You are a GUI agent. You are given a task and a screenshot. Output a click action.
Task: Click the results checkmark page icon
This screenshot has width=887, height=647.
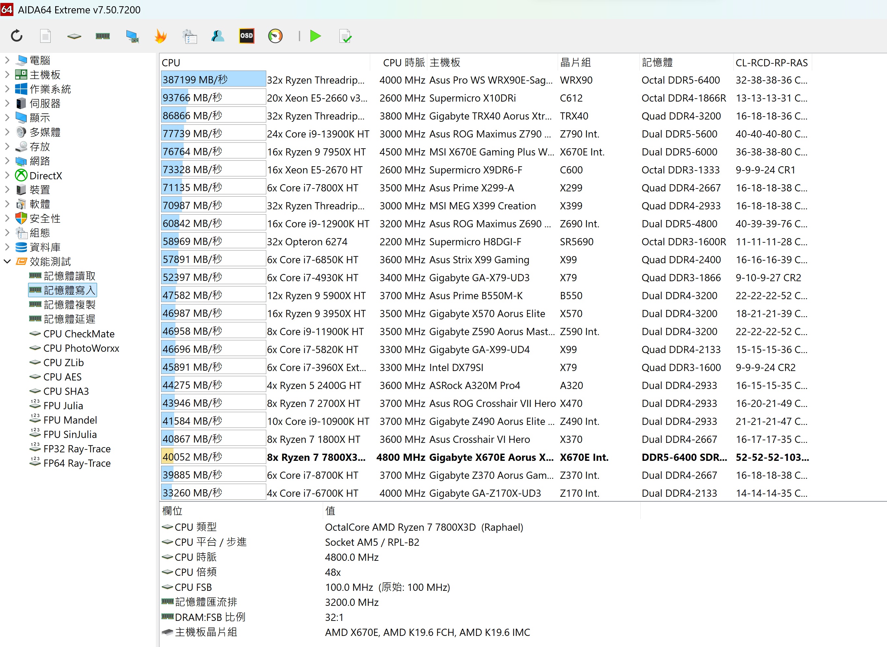tap(345, 36)
